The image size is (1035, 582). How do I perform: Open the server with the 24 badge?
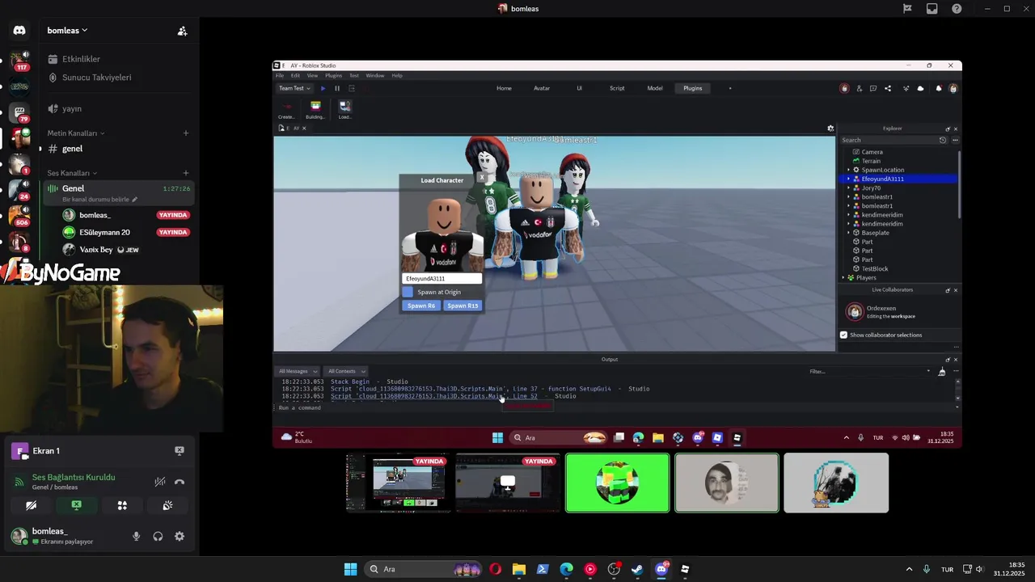(19, 191)
